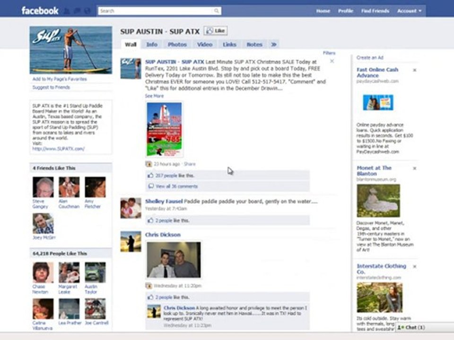Image resolution: width=454 pixels, height=340 pixels.
Task: Expand the Account dropdown menu
Action: pos(409,11)
